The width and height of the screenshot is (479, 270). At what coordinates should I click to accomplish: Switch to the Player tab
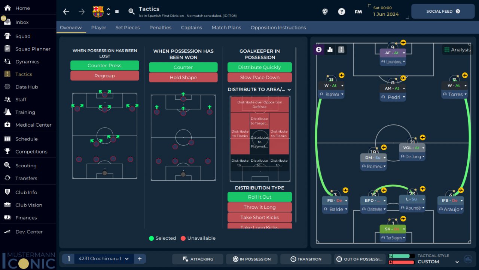click(x=98, y=28)
